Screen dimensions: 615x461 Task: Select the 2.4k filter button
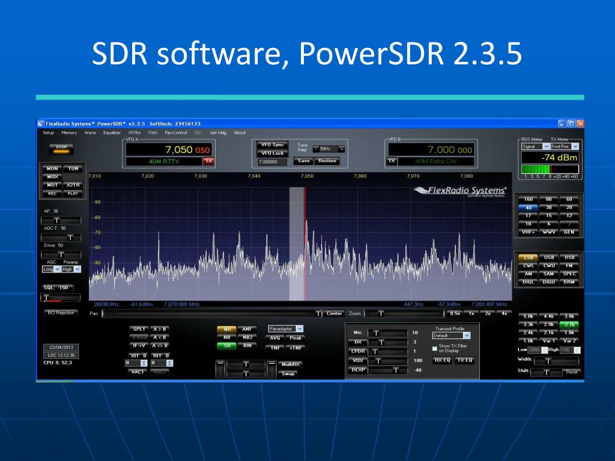[x=529, y=333]
